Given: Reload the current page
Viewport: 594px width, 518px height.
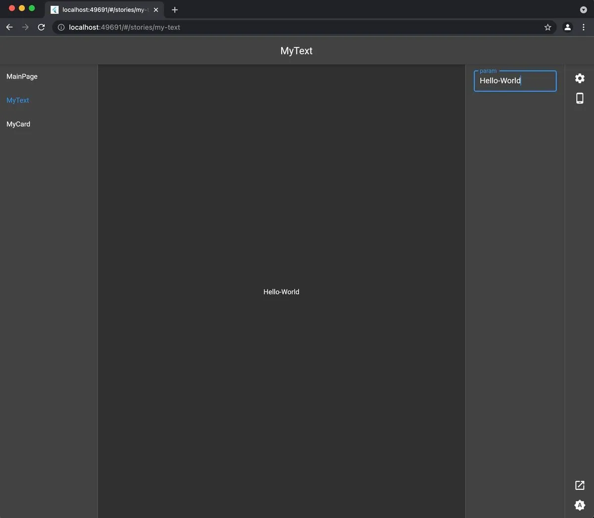Looking at the screenshot, I should [x=42, y=27].
